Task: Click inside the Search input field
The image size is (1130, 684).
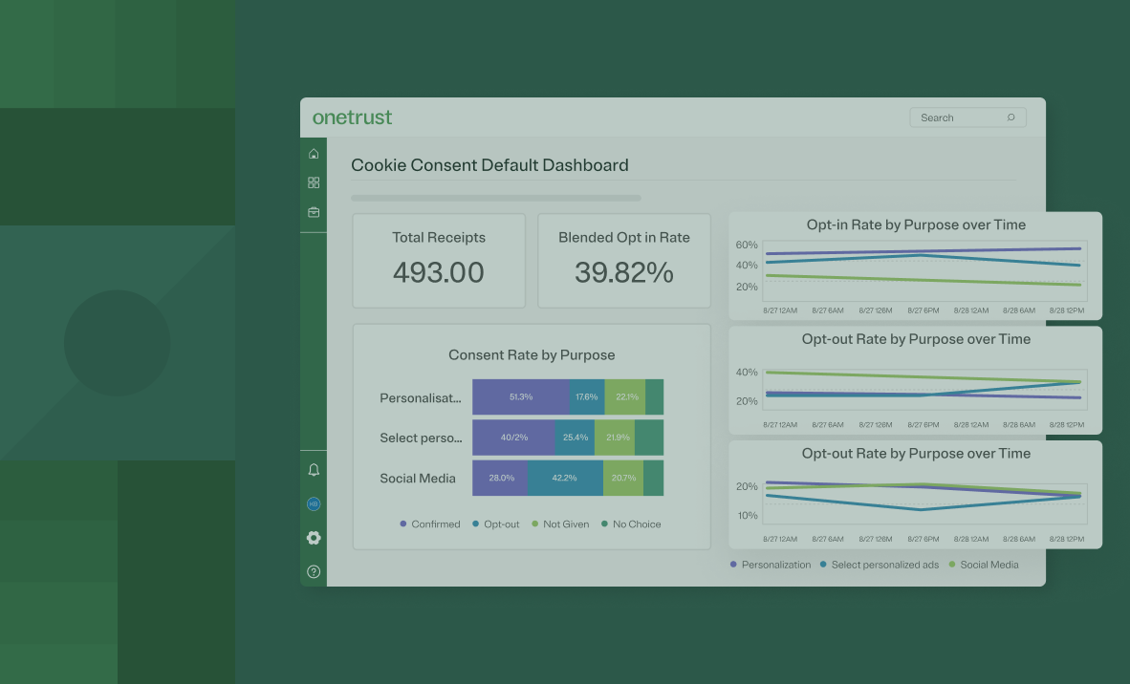Action: tap(956, 117)
